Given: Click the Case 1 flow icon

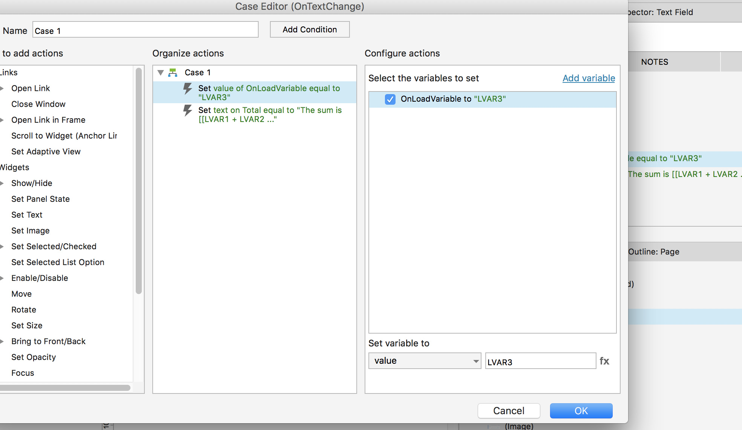Looking at the screenshot, I should click(173, 73).
